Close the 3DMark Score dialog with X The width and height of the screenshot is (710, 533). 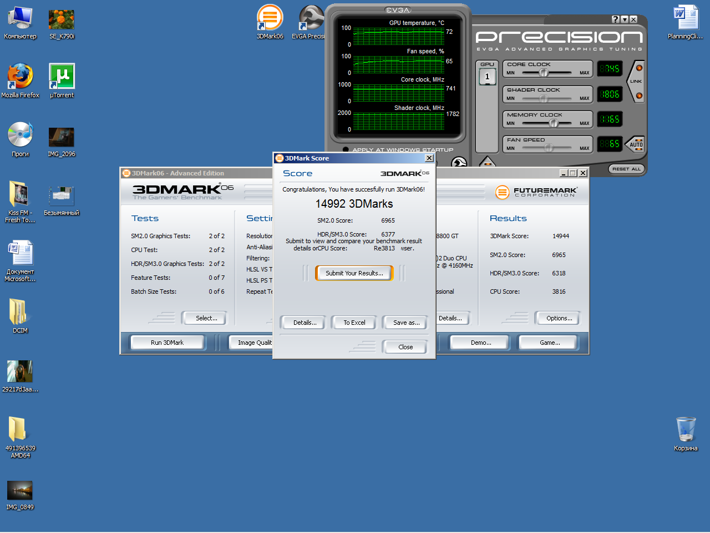click(x=429, y=158)
